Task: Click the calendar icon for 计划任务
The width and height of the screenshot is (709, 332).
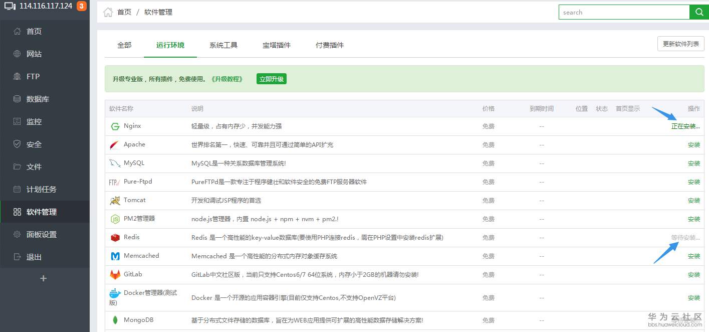Action: (x=17, y=189)
